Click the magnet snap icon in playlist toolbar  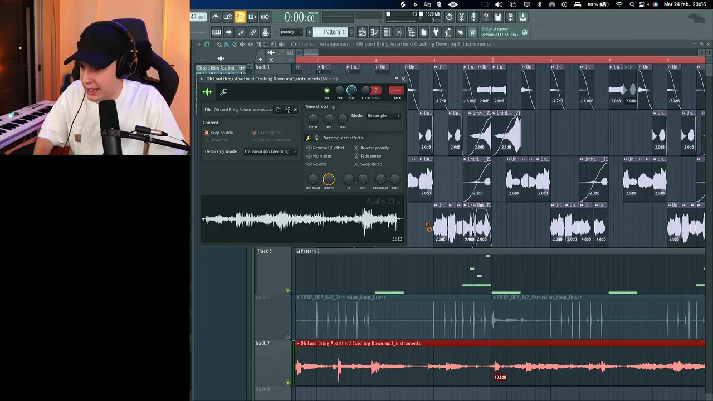coord(207,44)
